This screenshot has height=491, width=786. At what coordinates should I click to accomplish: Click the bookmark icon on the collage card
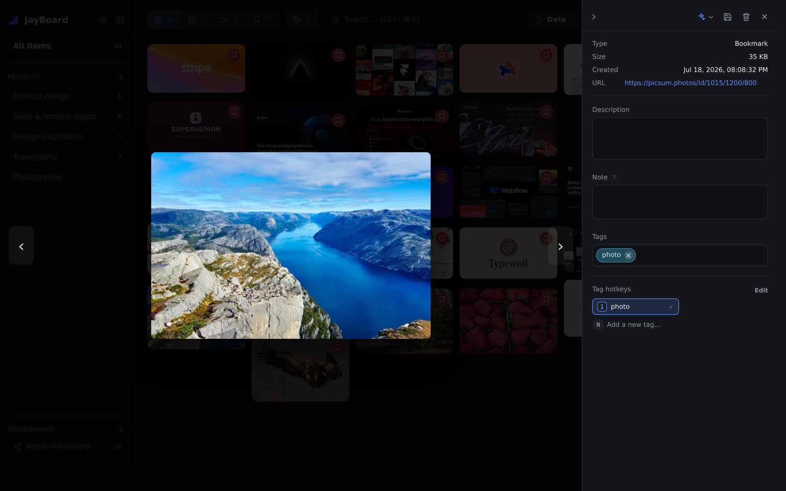(x=442, y=55)
